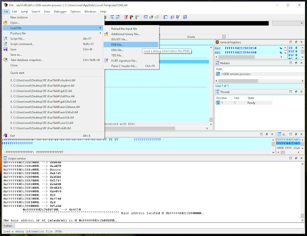This screenshot has height=236, width=307.
Task: Maximize the Modules panel
Action: click(291, 63)
